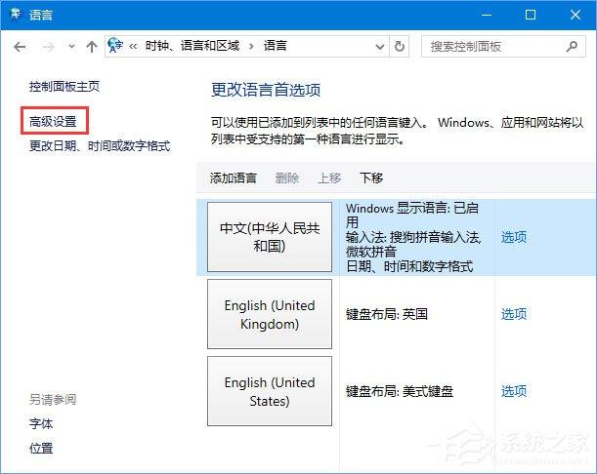The image size is (597, 474).
Task: Open 位置 under 另请参阅
Action: point(41,448)
